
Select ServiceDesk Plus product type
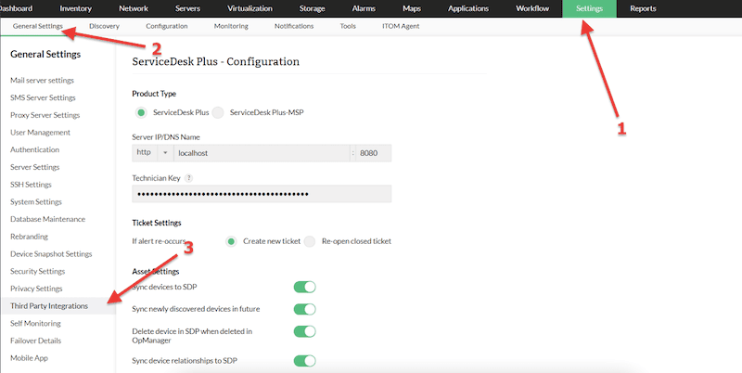click(141, 112)
